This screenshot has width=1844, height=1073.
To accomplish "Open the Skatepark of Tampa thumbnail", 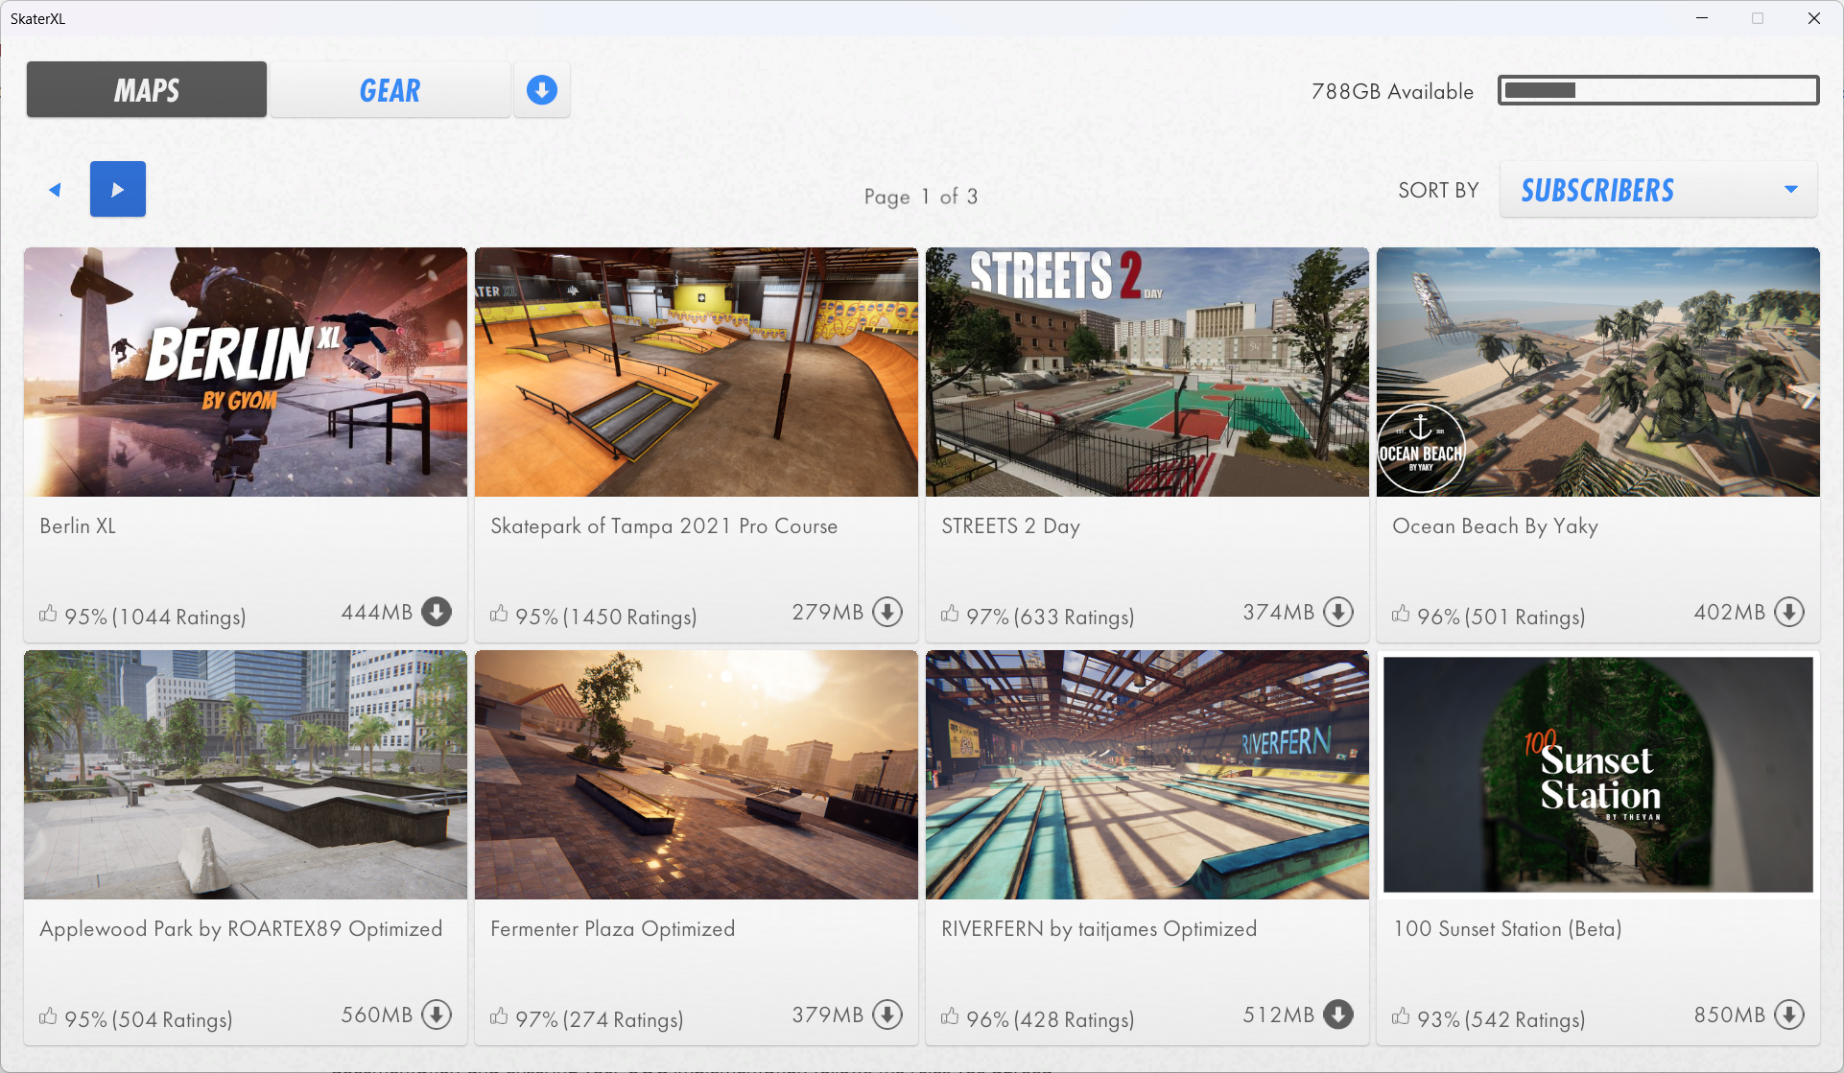I will (697, 372).
